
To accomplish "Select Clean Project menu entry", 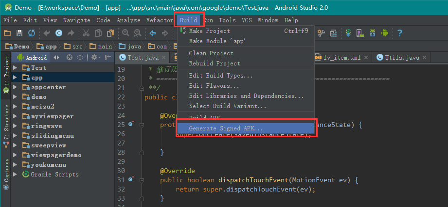I will tap(246, 53).
